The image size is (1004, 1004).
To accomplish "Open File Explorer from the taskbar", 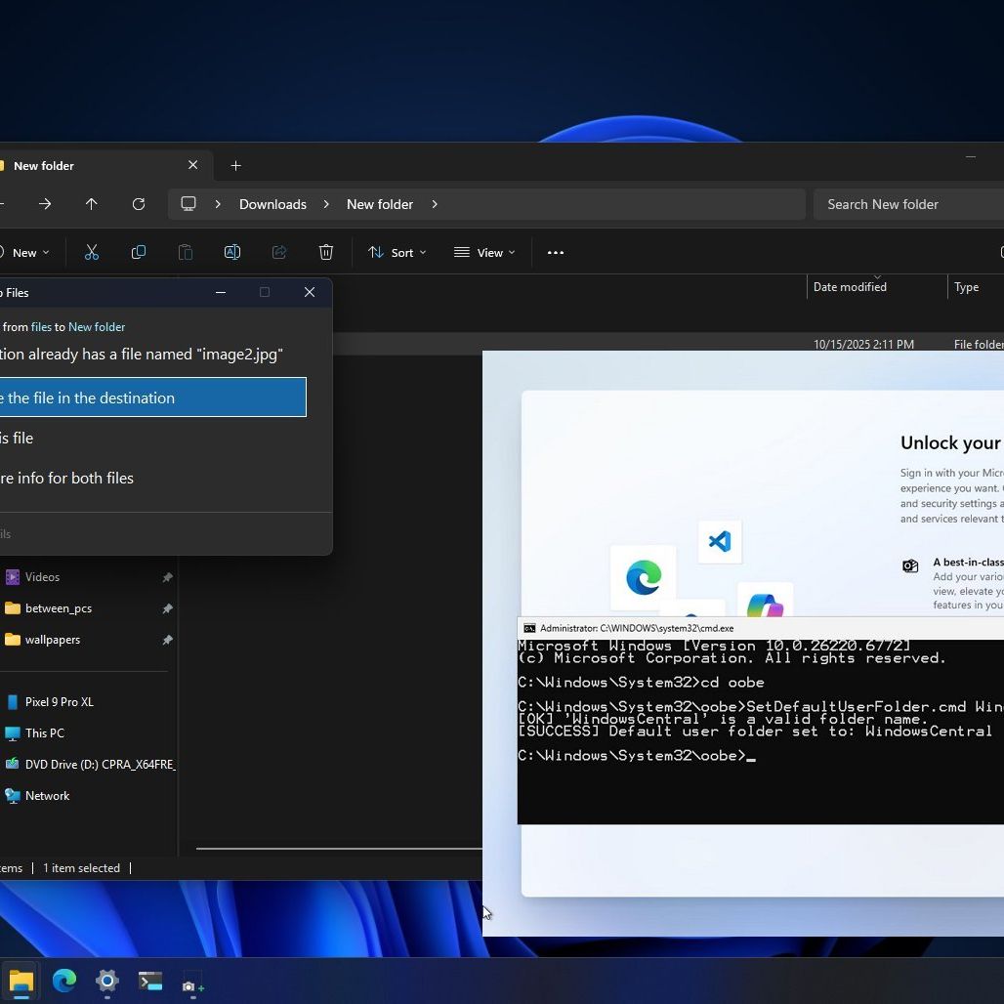I will (21, 981).
